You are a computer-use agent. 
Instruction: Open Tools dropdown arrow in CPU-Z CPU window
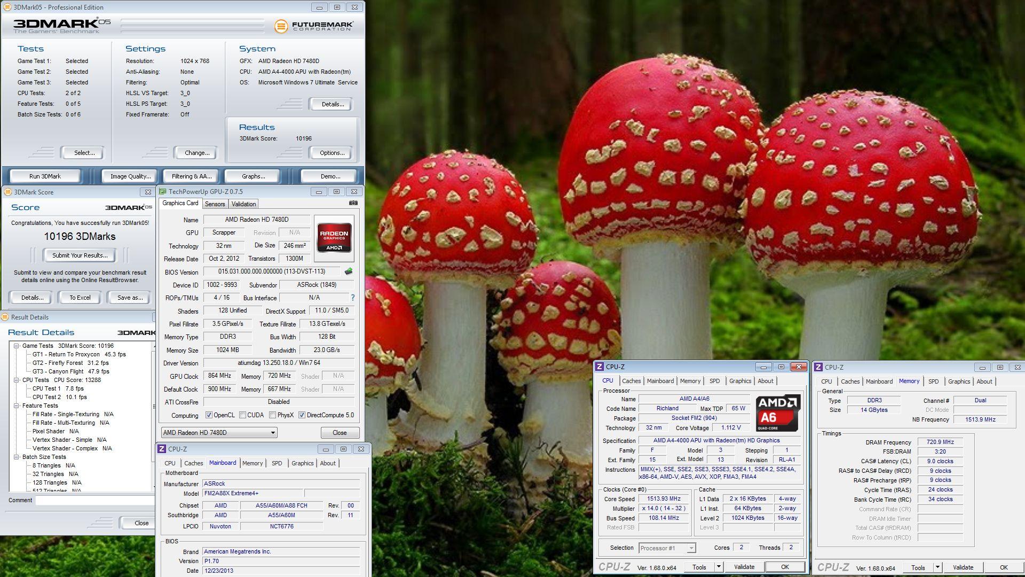click(719, 567)
